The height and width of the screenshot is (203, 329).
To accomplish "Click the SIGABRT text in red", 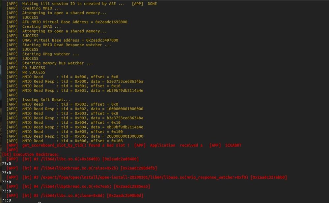I will click(233, 145).
